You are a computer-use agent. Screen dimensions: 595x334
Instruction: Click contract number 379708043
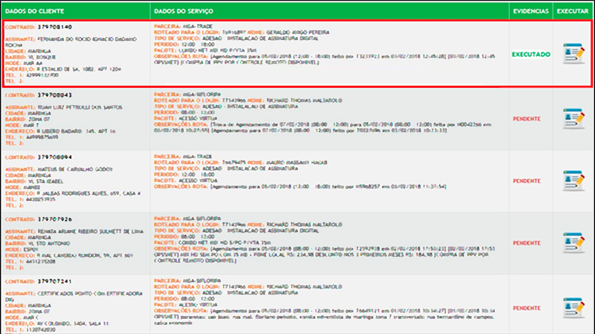[54, 95]
